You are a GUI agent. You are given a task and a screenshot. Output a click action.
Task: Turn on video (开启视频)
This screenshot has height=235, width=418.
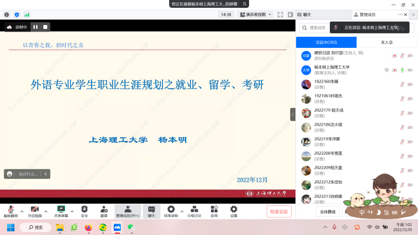[x=35, y=211]
